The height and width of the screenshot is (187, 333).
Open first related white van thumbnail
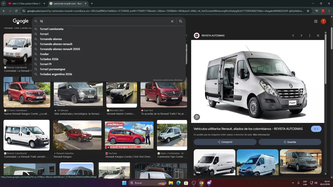coord(214,162)
